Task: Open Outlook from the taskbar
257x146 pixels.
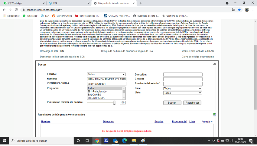Action: point(115,141)
